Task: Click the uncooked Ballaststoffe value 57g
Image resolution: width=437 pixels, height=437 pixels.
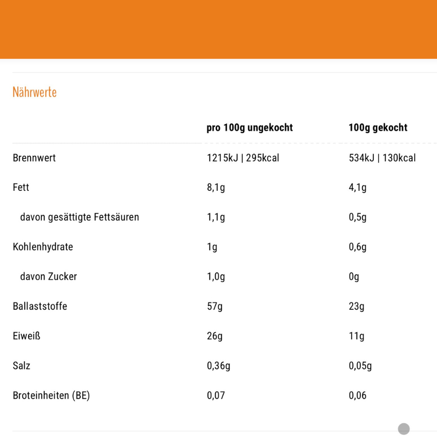Action: [x=215, y=306]
